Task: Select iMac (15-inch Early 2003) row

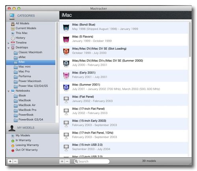Action: (x=124, y=124)
